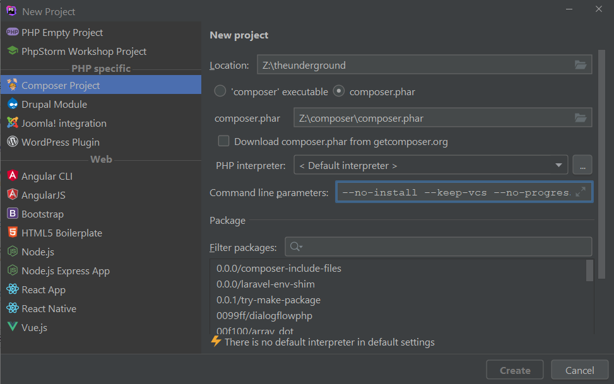
Task: Click the PhpStorm logo in title bar
Action: coord(11,11)
